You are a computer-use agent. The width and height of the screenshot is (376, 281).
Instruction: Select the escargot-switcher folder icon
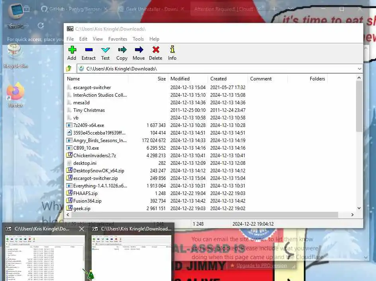pos(69,88)
